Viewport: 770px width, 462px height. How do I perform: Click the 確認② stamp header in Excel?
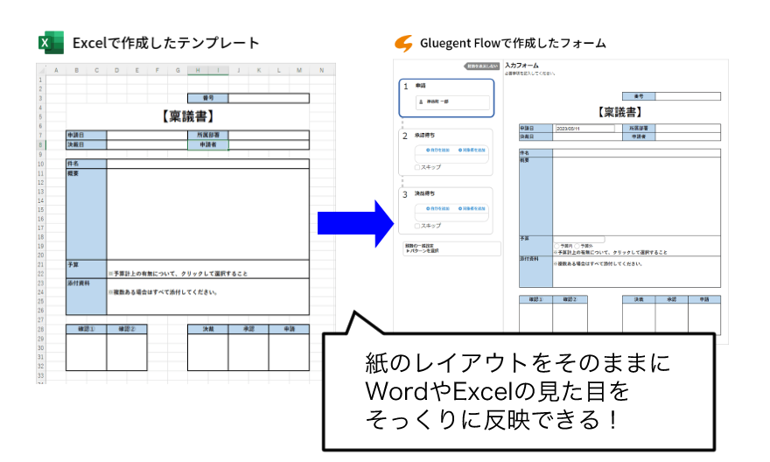[127, 329]
